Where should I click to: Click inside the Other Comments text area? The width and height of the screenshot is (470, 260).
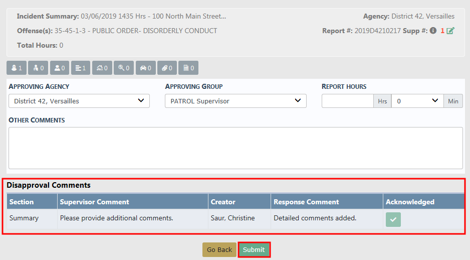tap(236, 148)
